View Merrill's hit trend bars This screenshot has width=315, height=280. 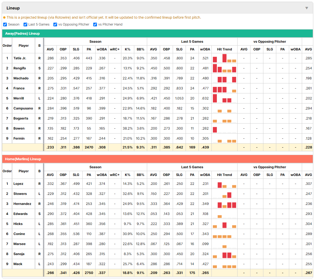coord(224,98)
